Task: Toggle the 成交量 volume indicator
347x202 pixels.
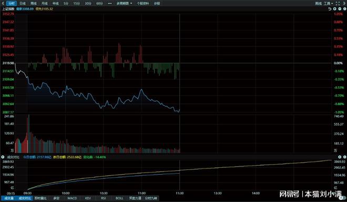Action: [9, 198]
